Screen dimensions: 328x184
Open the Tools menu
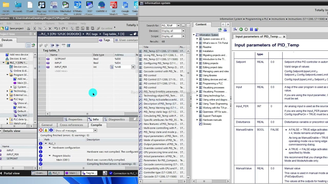[61, 24]
